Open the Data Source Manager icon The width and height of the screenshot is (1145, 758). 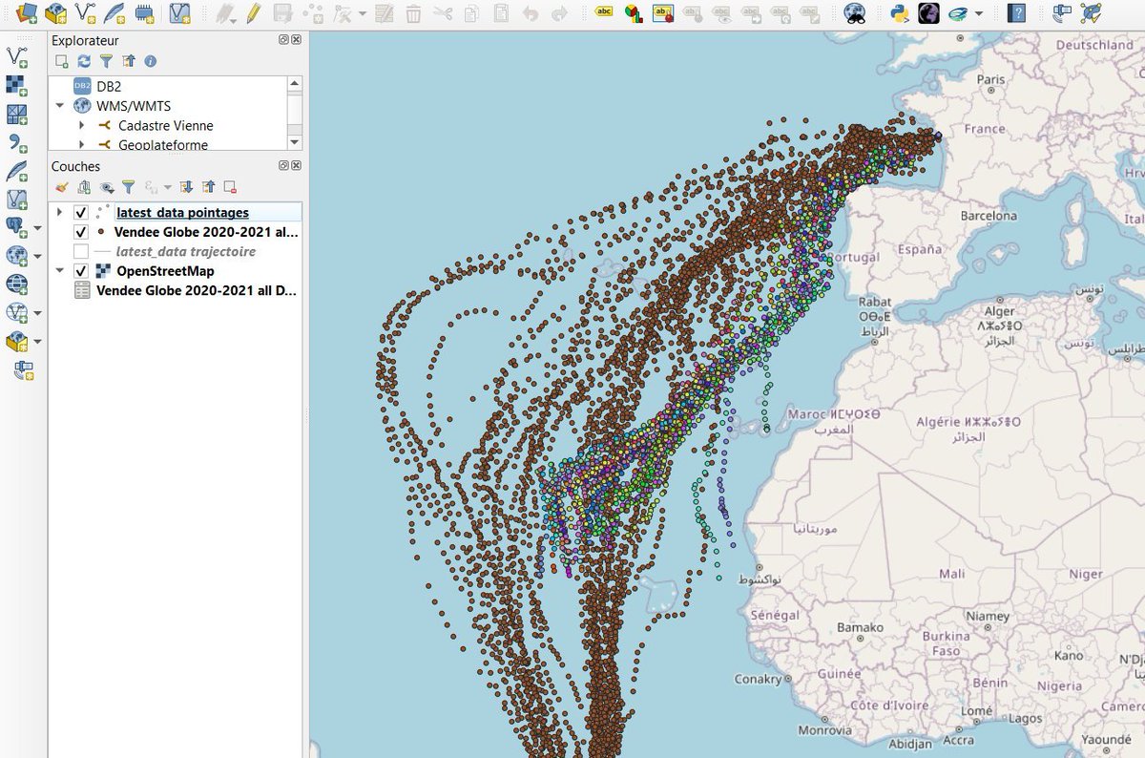click(27, 12)
